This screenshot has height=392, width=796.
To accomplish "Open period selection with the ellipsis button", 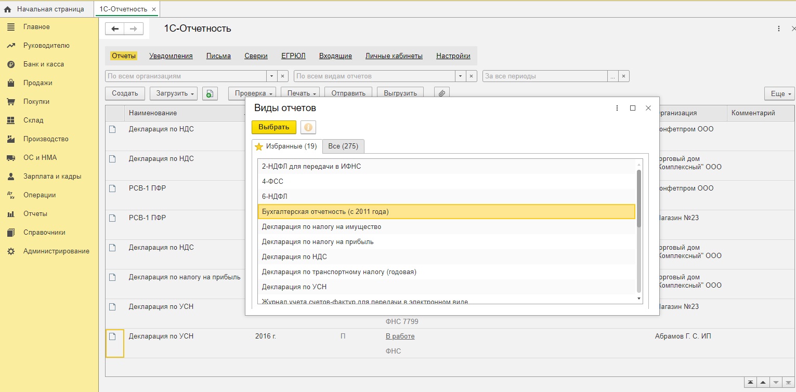I will pyautogui.click(x=614, y=76).
